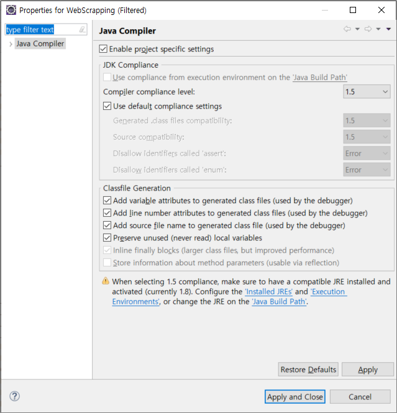This screenshot has width=397, height=413.
Task: Open Disallow identifiers called 'enum' dropdown
Action: (367, 170)
